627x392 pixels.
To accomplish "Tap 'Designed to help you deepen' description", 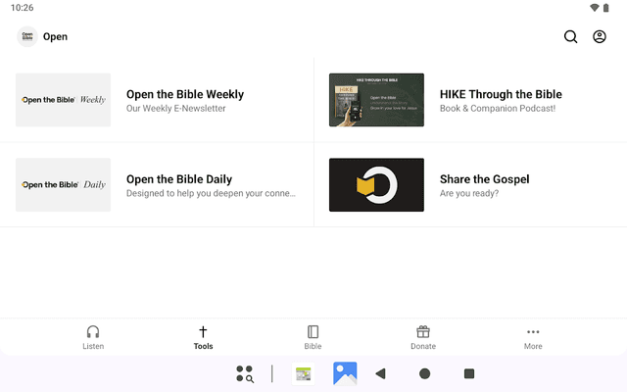I will pyautogui.click(x=212, y=193).
